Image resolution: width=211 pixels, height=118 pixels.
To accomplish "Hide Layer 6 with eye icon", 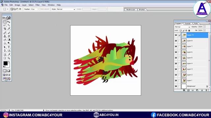I will point(176,52).
